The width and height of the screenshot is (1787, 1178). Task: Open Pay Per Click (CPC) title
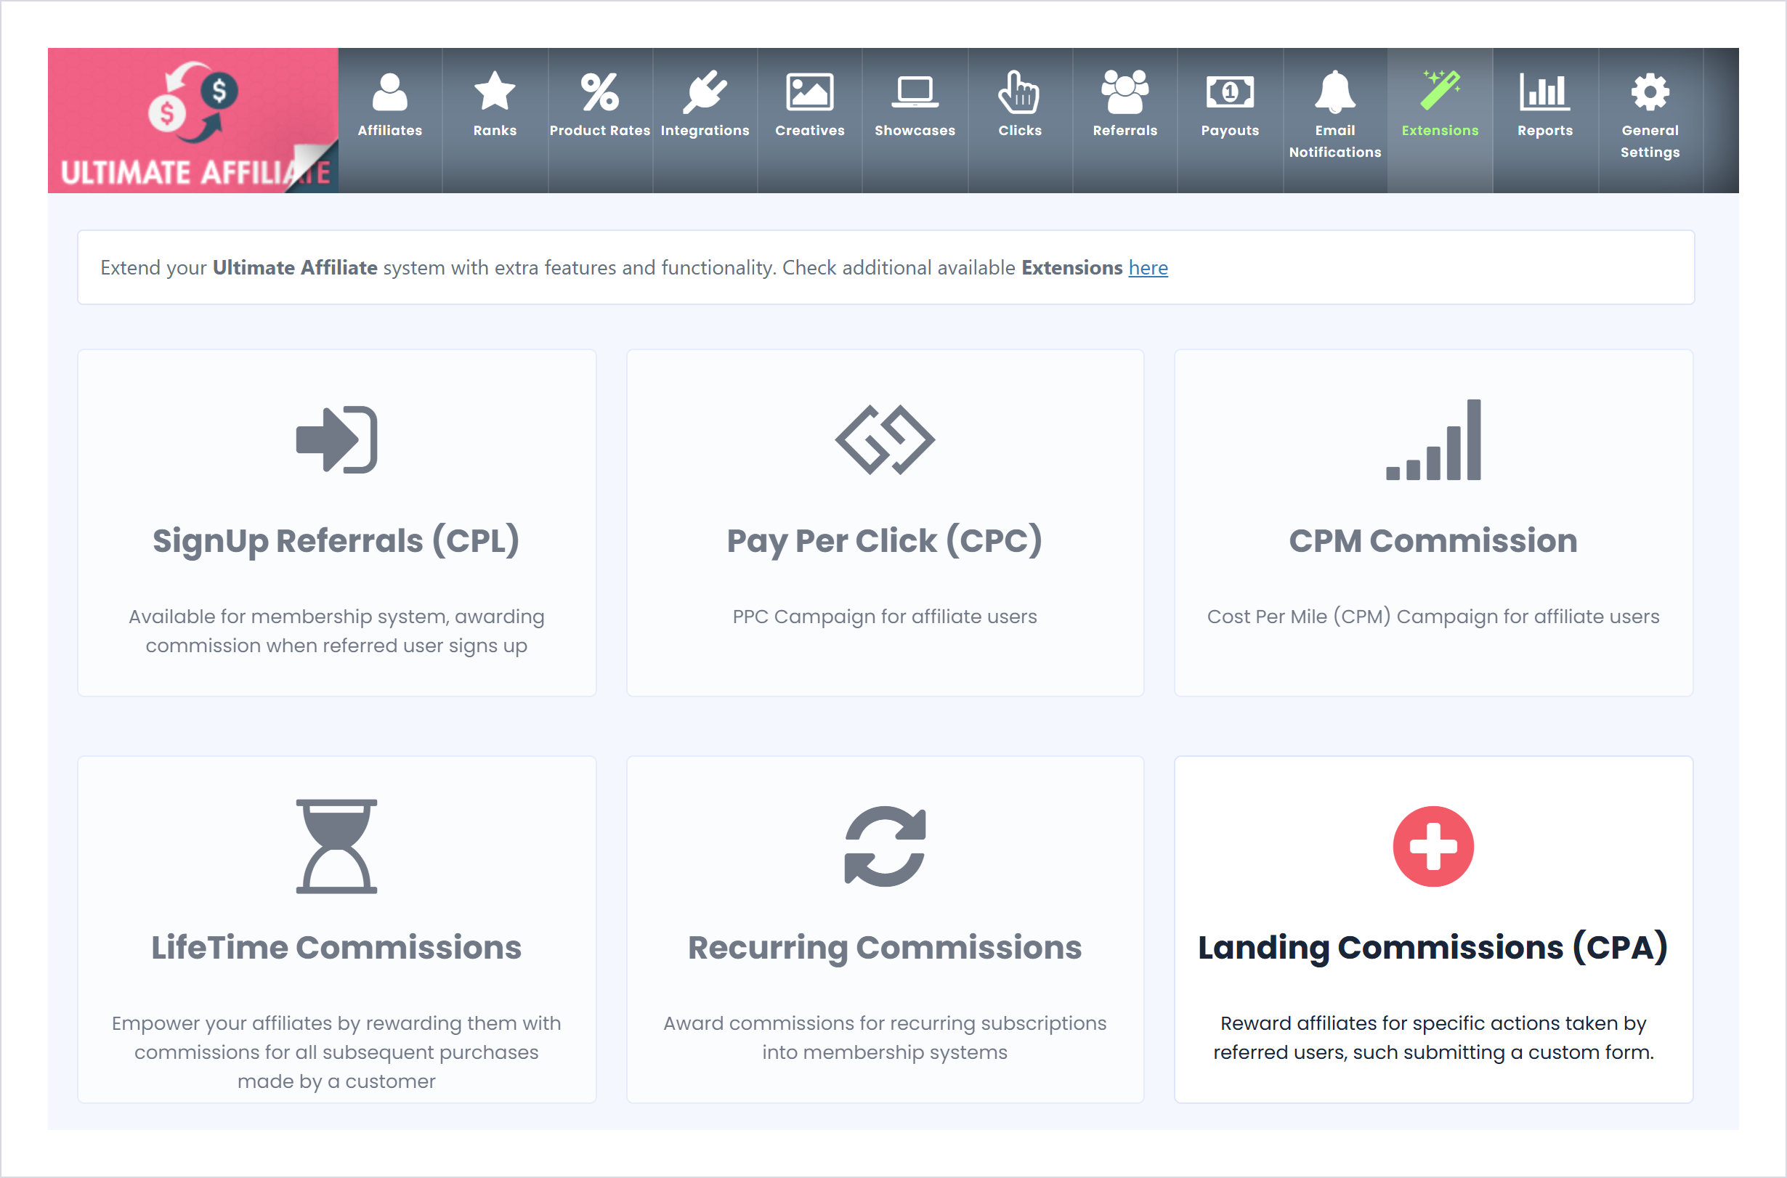click(x=885, y=541)
